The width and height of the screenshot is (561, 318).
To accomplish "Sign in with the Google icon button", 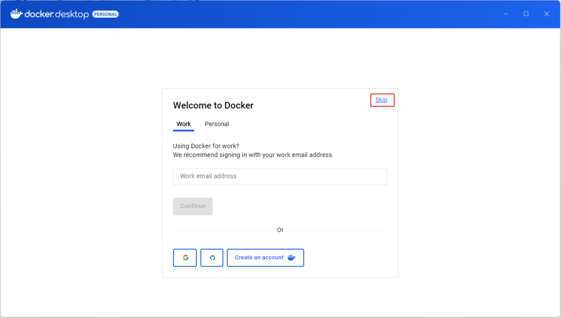I will [185, 258].
